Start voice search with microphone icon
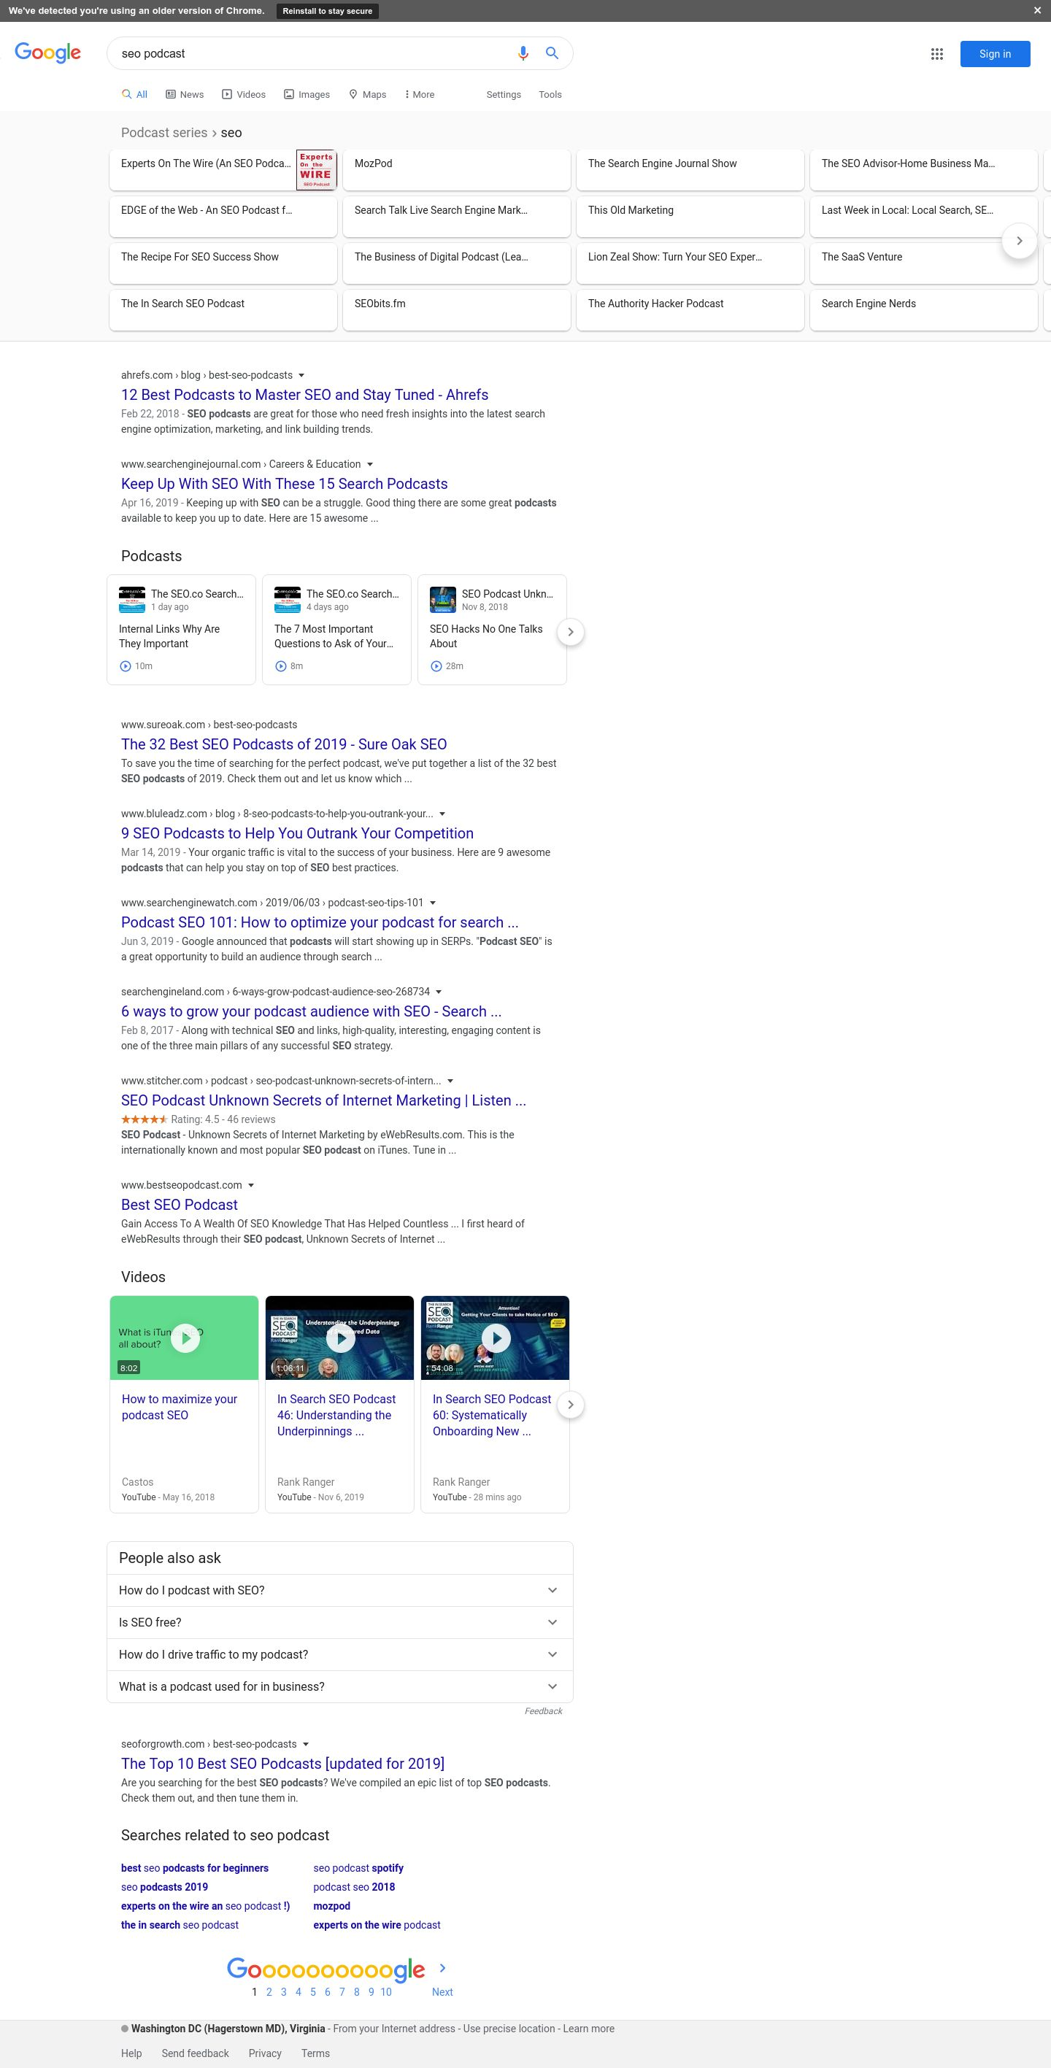Screen dimensions: 1051x2068 pyautogui.click(x=523, y=53)
